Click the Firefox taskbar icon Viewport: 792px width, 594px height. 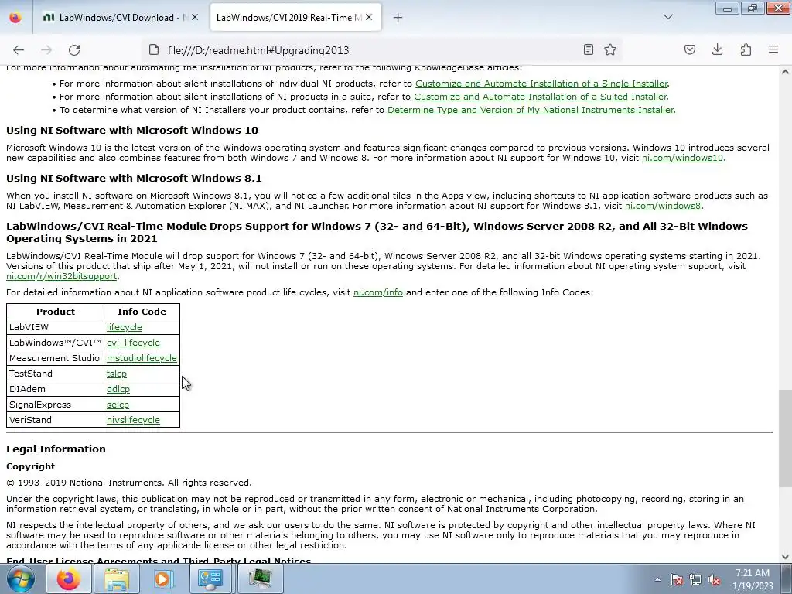pyautogui.click(x=69, y=579)
